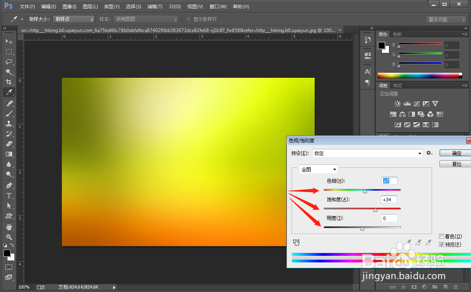Switch to the 样式 tab

point(397,86)
